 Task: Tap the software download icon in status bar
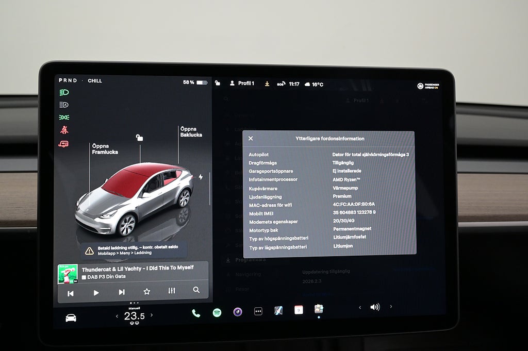(267, 83)
